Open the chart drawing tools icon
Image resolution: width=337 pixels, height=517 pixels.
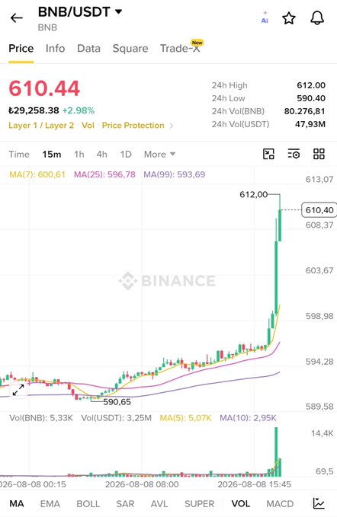268,154
